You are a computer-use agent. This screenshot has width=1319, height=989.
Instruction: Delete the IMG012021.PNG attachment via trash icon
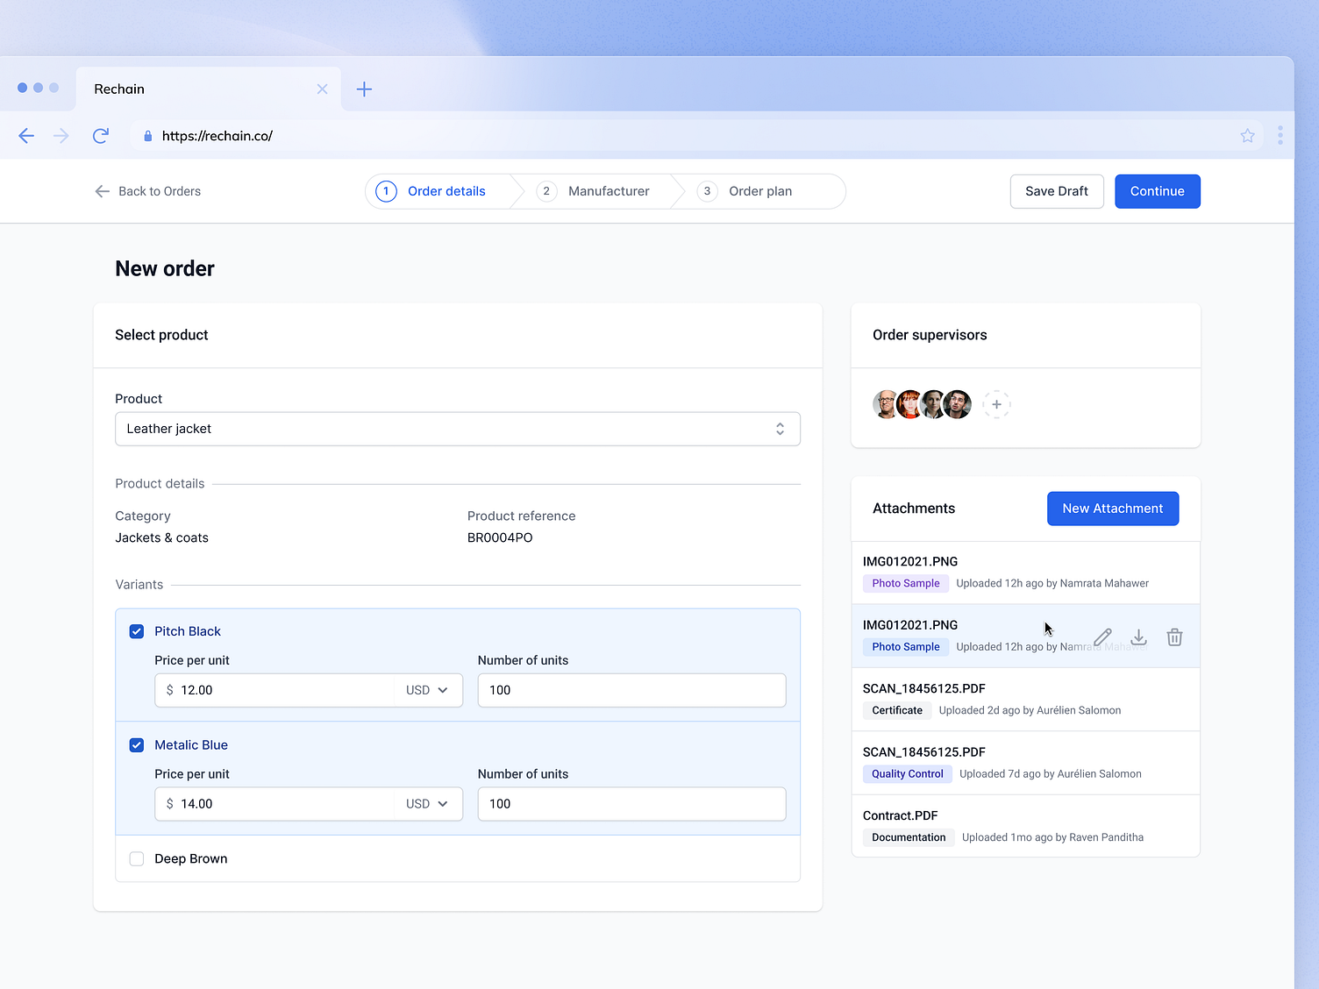coord(1174,637)
